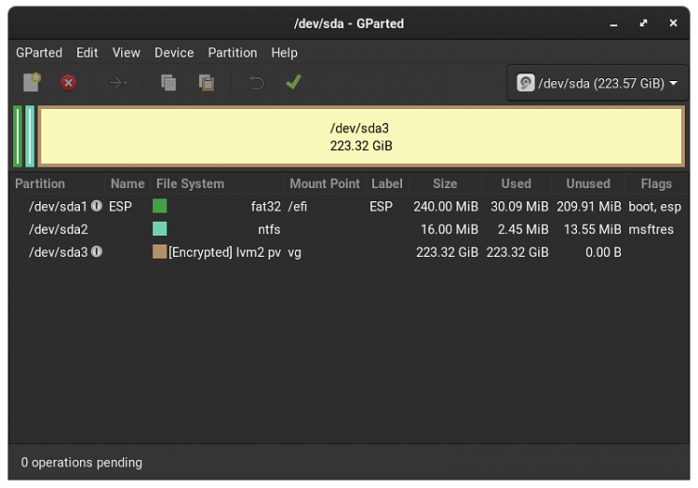Click the info icon next to /dev/sda1
The height and width of the screenshot is (488, 698).
coord(97,206)
